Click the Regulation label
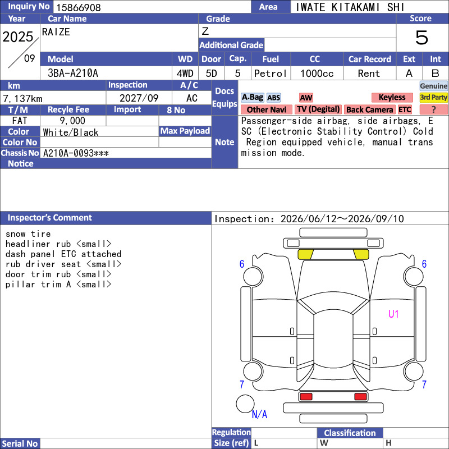This screenshot has width=449, height=449. click(x=231, y=432)
